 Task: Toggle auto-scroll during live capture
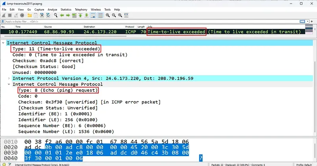click(93, 15)
